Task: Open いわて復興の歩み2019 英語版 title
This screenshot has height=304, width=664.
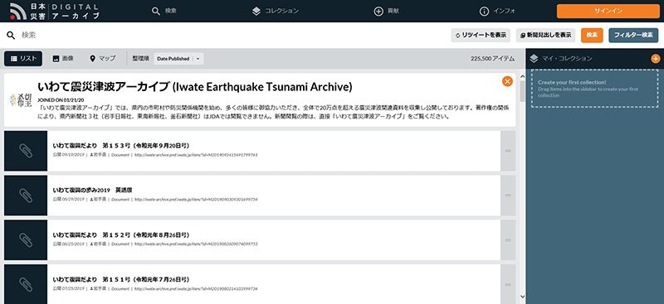Action: 92,191
